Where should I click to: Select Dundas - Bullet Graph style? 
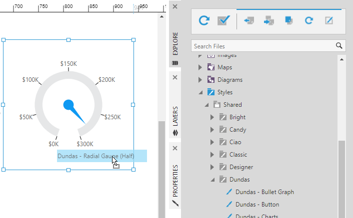264,192
